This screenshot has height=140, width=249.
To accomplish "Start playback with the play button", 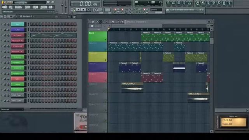I will point(78,10).
